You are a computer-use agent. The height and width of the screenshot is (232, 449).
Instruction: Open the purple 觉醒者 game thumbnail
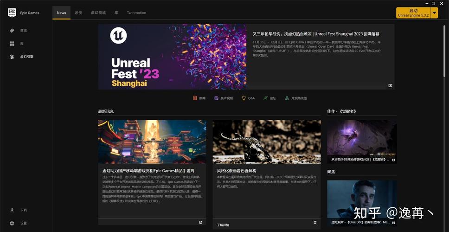click(362, 142)
